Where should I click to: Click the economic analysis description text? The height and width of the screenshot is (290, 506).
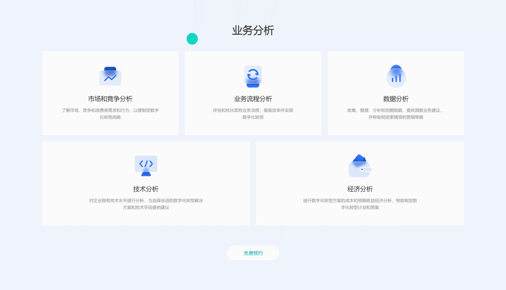tap(360, 204)
